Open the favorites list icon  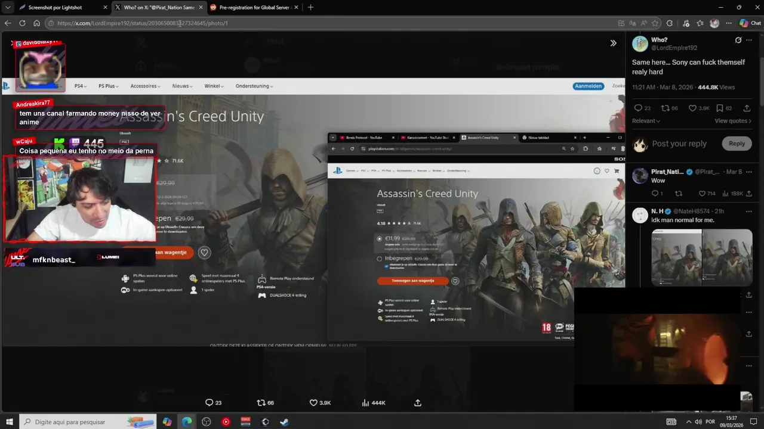700,23
